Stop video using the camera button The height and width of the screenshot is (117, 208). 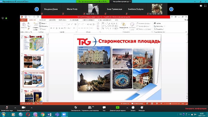point(23,107)
